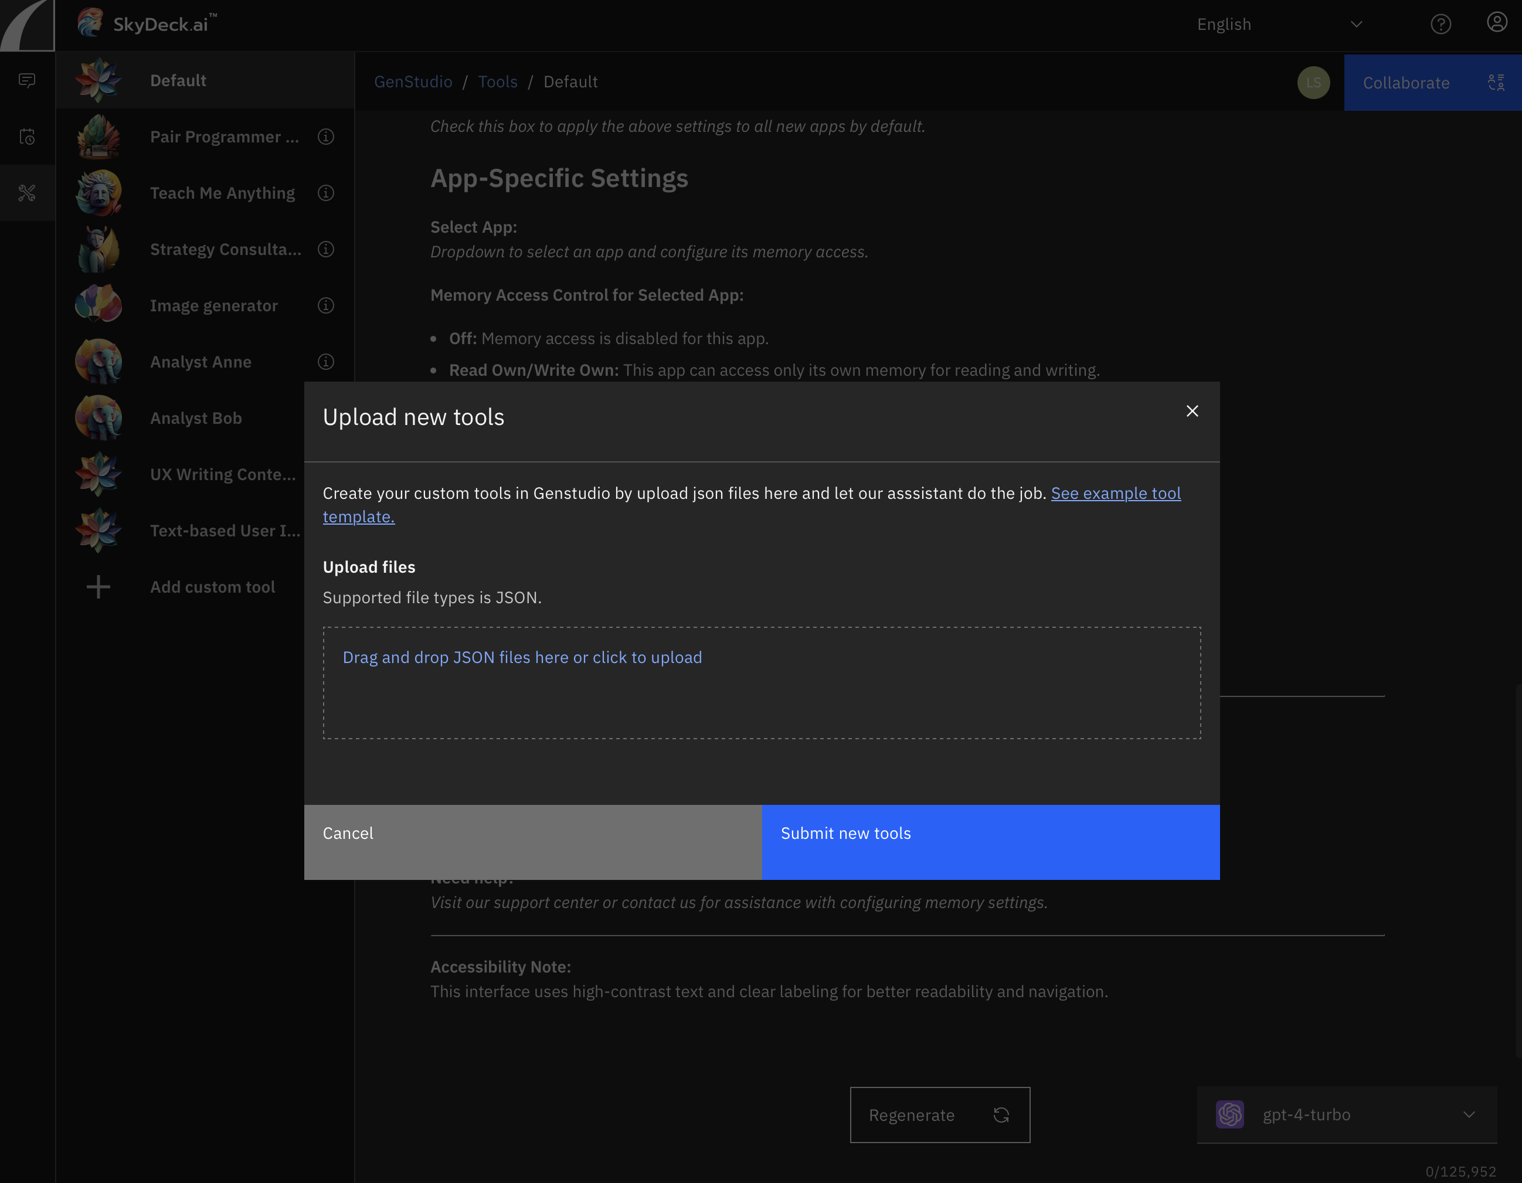The width and height of the screenshot is (1522, 1183).
Task: Show info for Teach Me Anything tool
Action: point(325,193)
